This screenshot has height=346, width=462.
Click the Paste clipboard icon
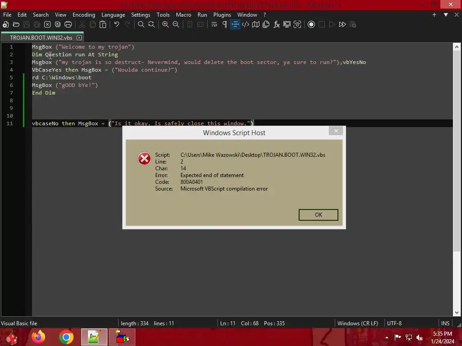click(103, 24)
